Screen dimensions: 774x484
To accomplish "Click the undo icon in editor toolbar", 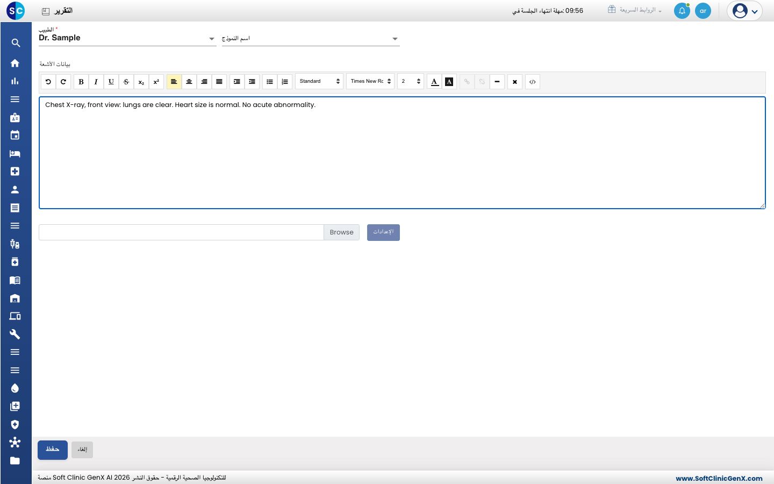I will pos(48,82).
